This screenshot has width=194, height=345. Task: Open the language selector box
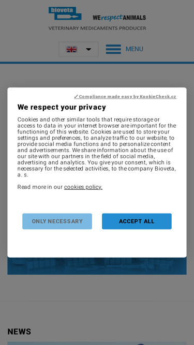[79, 49]
